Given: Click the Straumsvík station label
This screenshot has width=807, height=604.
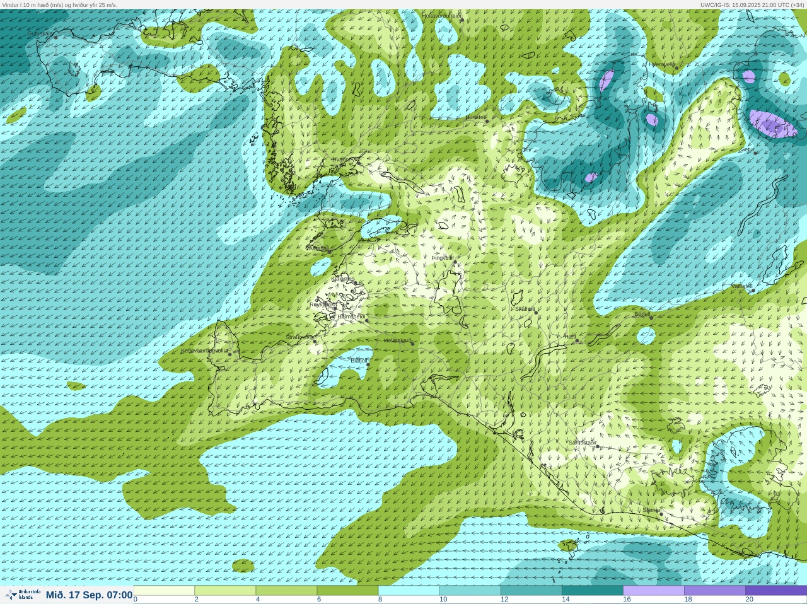Looking at the screenshot, I should [x=299, y=337].
